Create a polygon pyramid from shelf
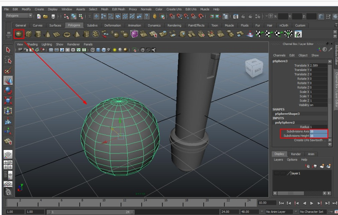The height and width of the screenshot is (215, 338). (76, 34)
